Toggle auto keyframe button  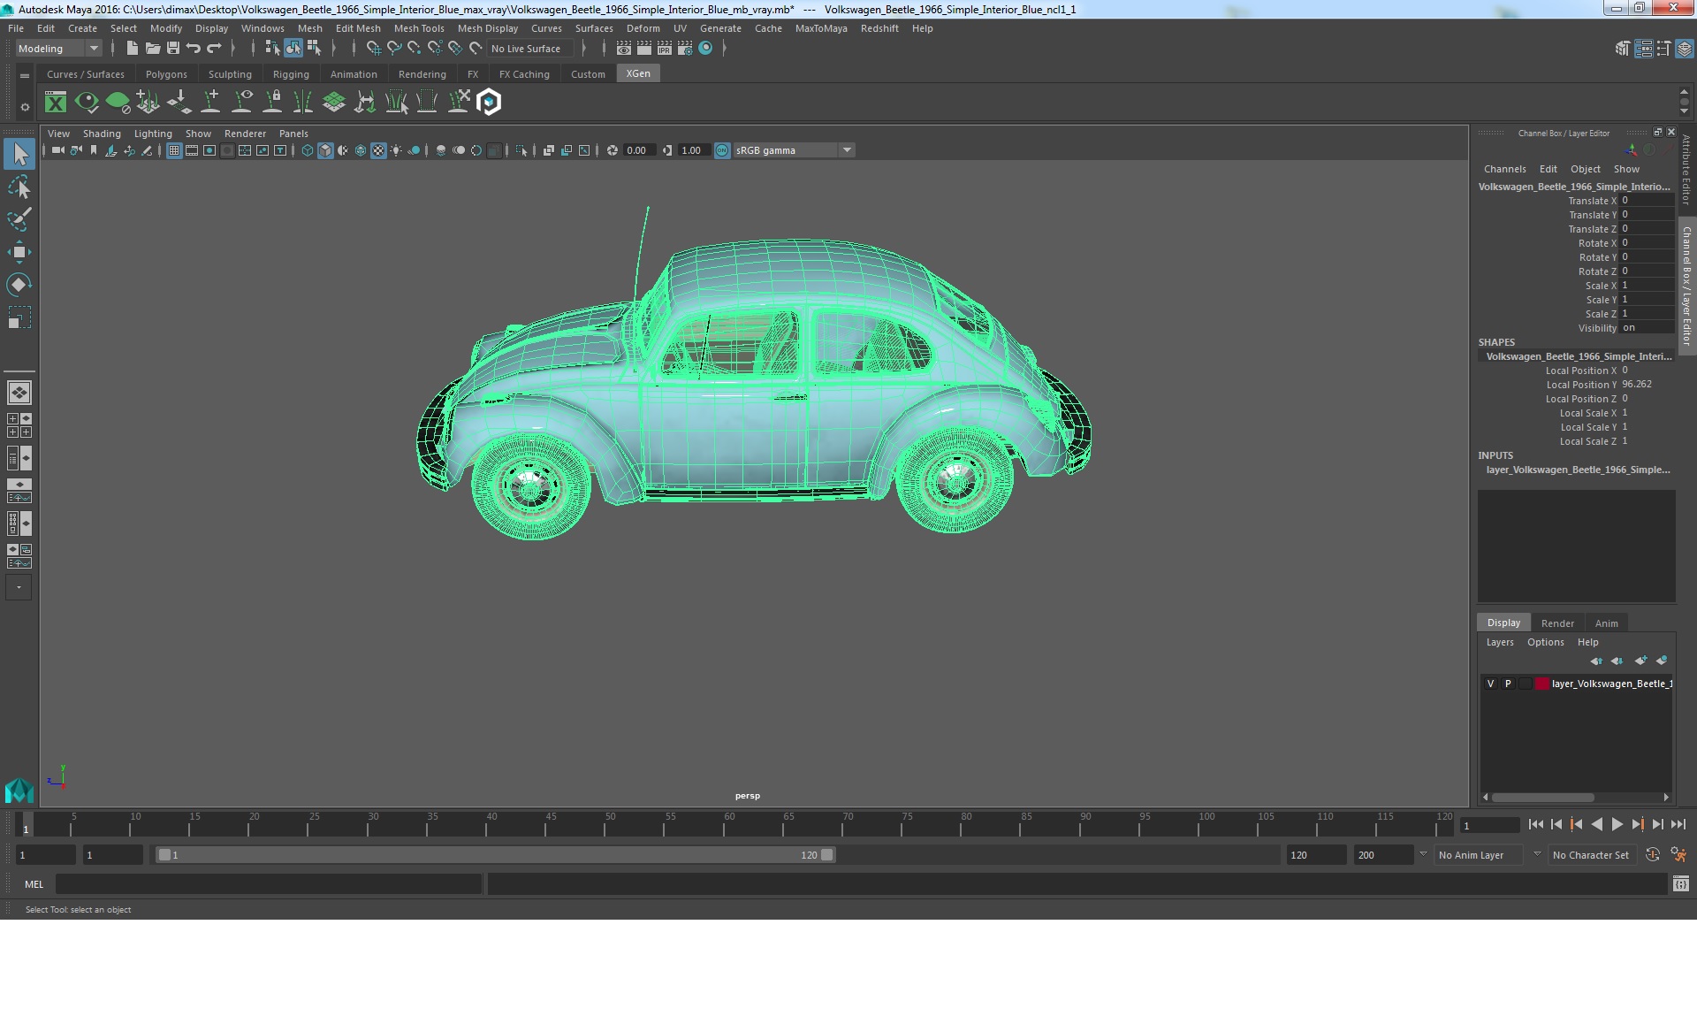[1653, 855]
